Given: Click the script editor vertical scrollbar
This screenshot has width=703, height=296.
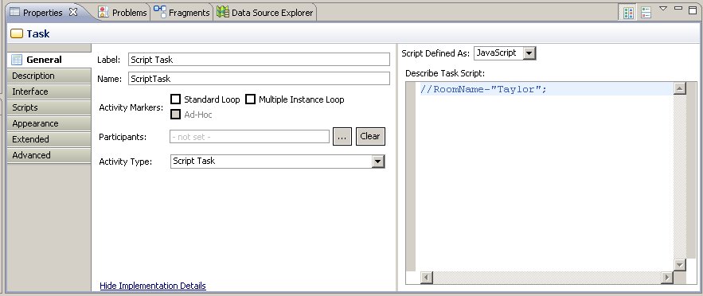Looking at the screenshot, I should click(x=679, y=177).
